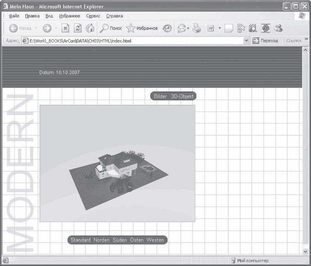Click the Edit with Word icon

[211, 28]
